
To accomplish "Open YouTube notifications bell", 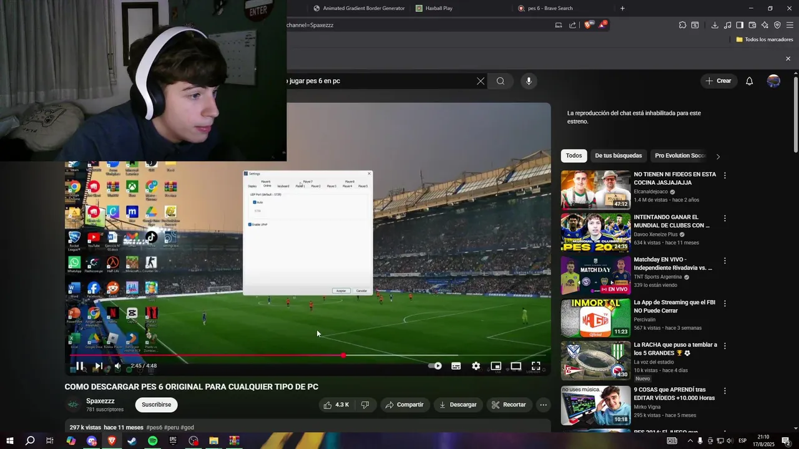I will coord(750,81).
